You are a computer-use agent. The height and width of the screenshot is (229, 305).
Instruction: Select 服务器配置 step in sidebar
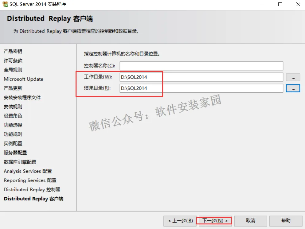click(15, 153)
